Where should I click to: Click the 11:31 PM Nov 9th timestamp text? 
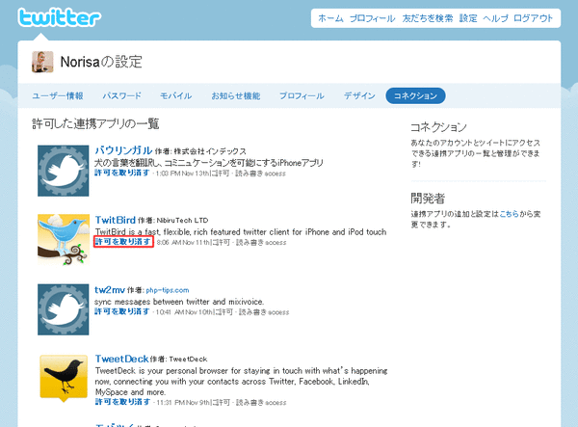(183, 403)
